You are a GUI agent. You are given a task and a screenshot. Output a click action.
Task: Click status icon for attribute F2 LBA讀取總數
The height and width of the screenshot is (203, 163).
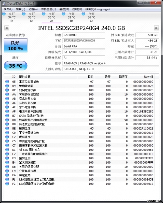(x=7, y=184)
